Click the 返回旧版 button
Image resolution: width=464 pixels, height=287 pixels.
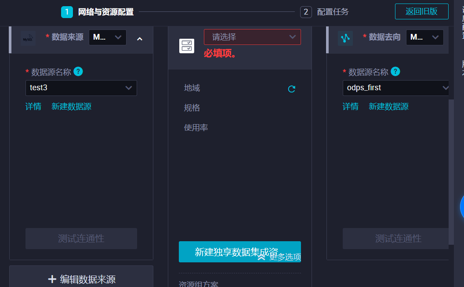[x=422, y=11]
